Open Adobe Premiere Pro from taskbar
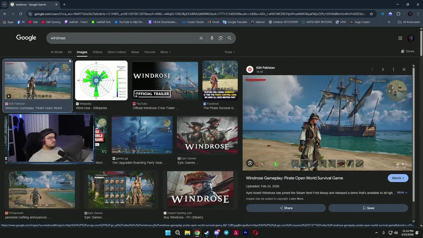 coord(246,233)
